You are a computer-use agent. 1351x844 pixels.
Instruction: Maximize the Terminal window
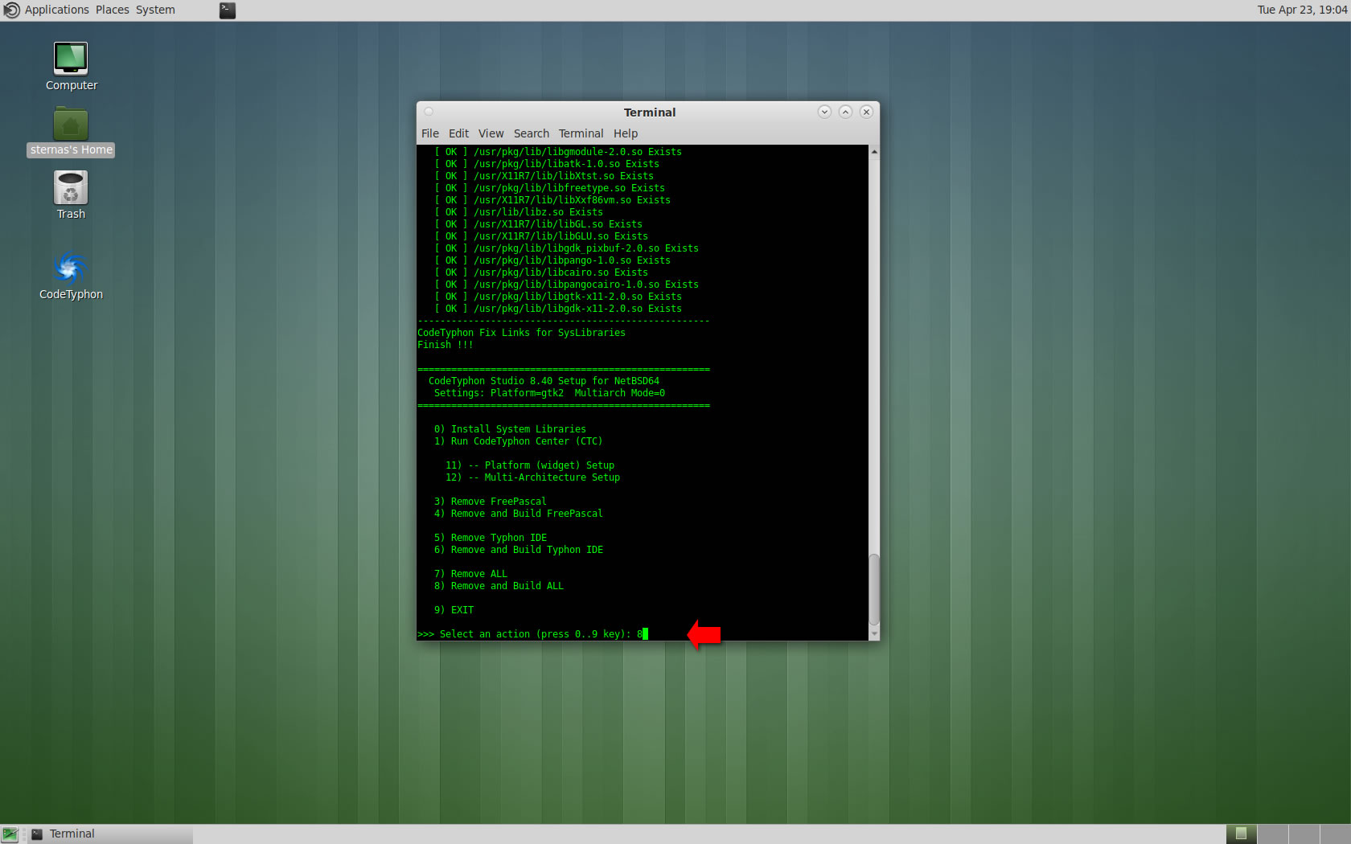(845, 112)
